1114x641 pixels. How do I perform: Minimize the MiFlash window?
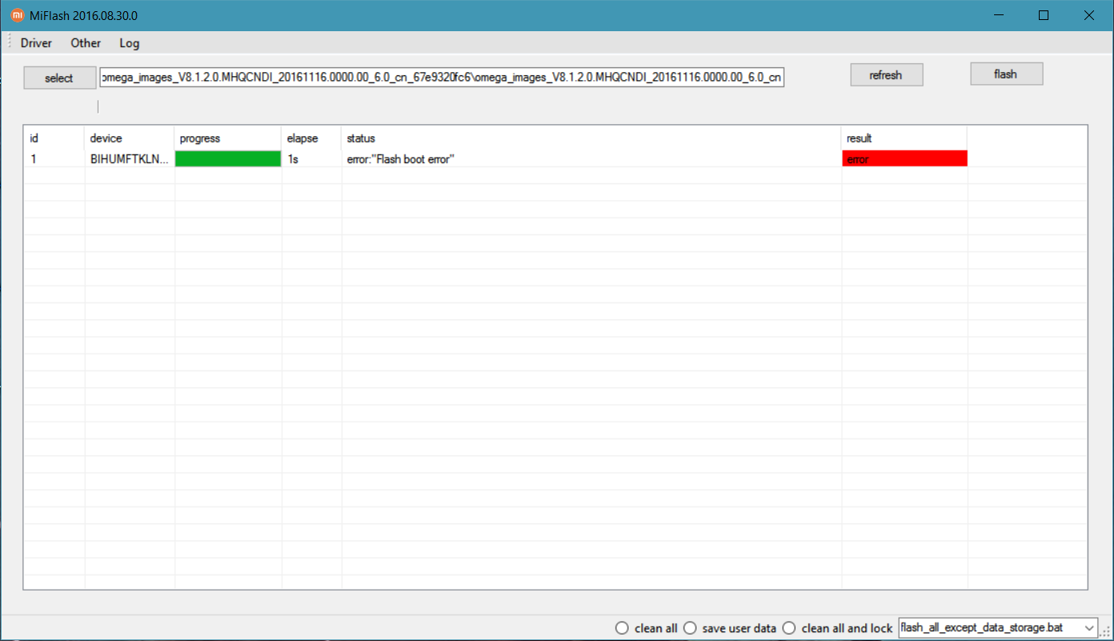[999, 15]
